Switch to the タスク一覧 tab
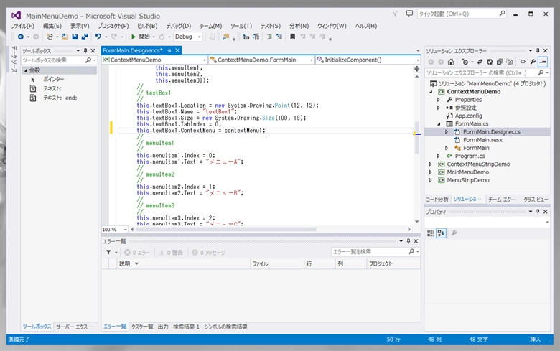This screenshot has height=351, width=560. (142, 327)
